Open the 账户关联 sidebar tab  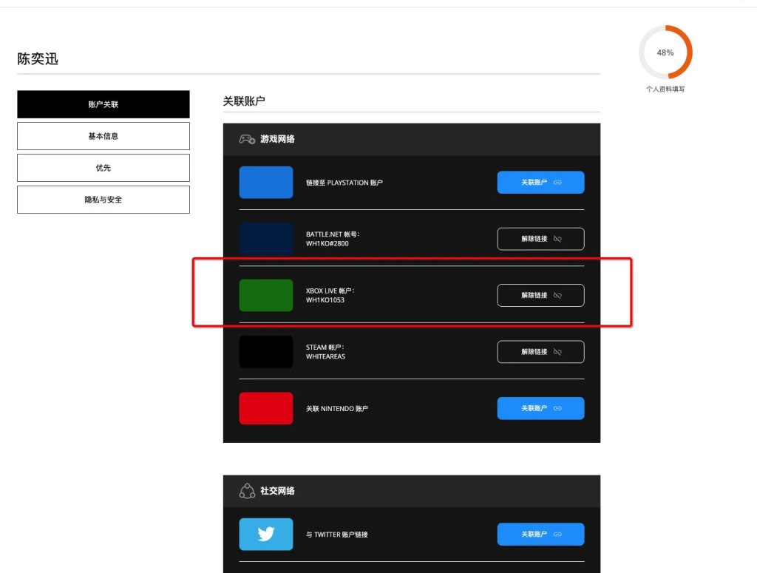pyautogui.click(x=103, y=104)
